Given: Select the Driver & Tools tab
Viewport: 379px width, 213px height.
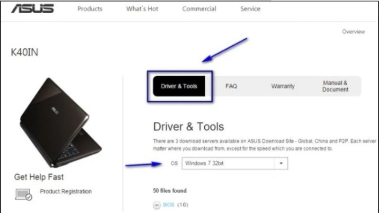Looking at the screenshot, I should click(x=179, y=86).
